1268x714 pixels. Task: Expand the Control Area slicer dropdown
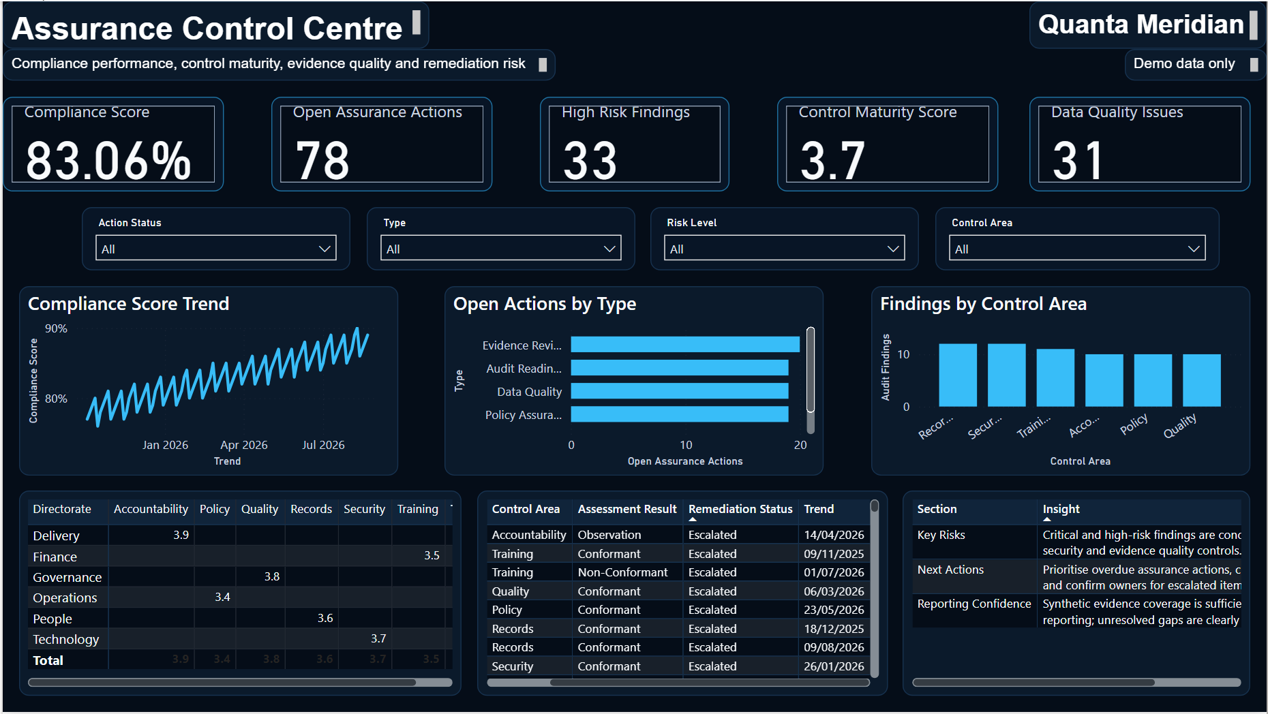tap(1077, 248)
